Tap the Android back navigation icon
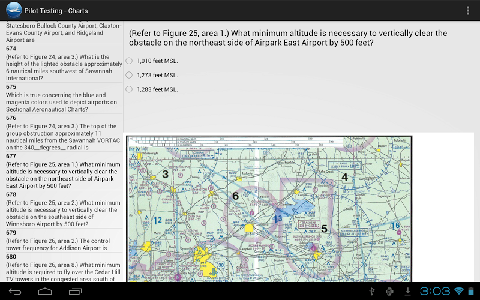This screenshot has width=480, height=300. coord(14,292)
